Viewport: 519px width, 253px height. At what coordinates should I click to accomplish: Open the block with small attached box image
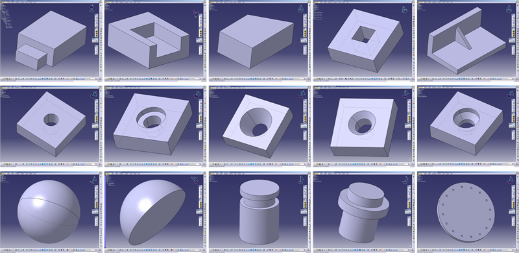click(51, 40)
